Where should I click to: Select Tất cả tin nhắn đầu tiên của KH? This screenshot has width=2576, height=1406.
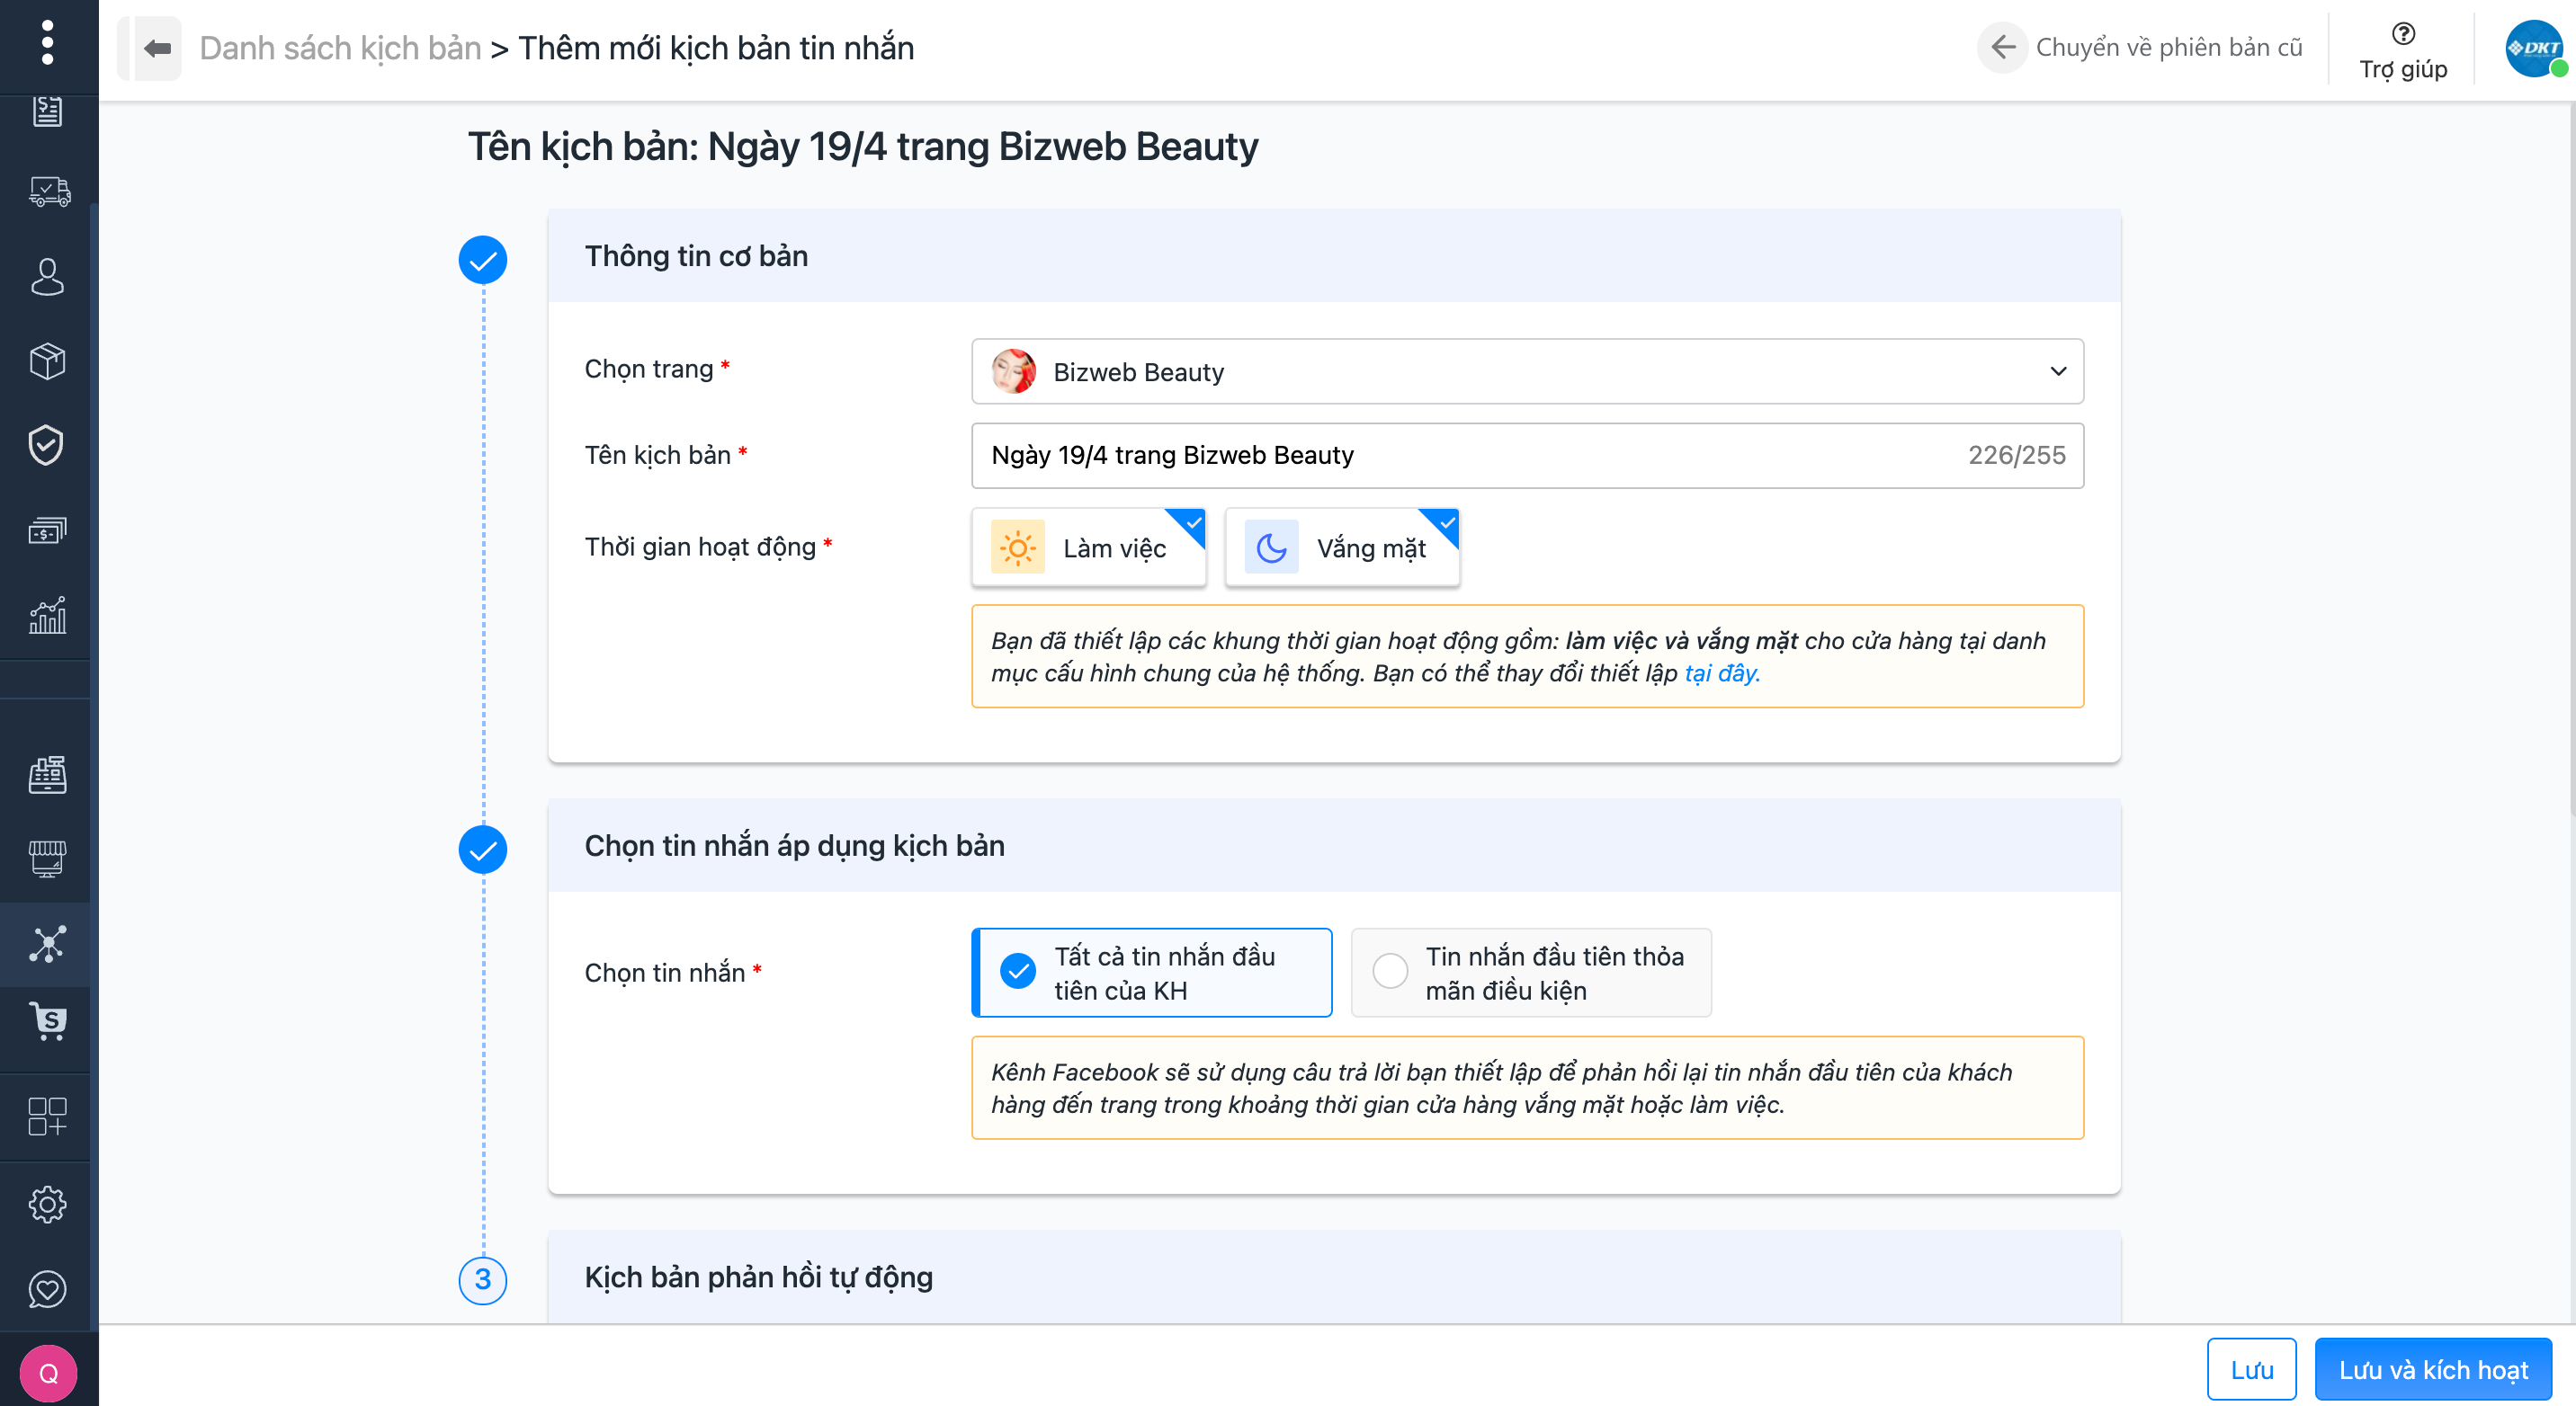1151,973
